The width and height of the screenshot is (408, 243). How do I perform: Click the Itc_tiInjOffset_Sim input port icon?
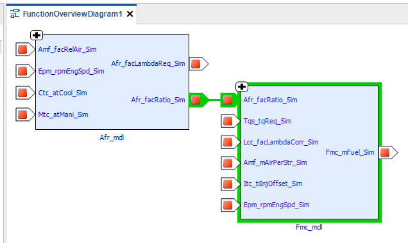click(230, 184)
